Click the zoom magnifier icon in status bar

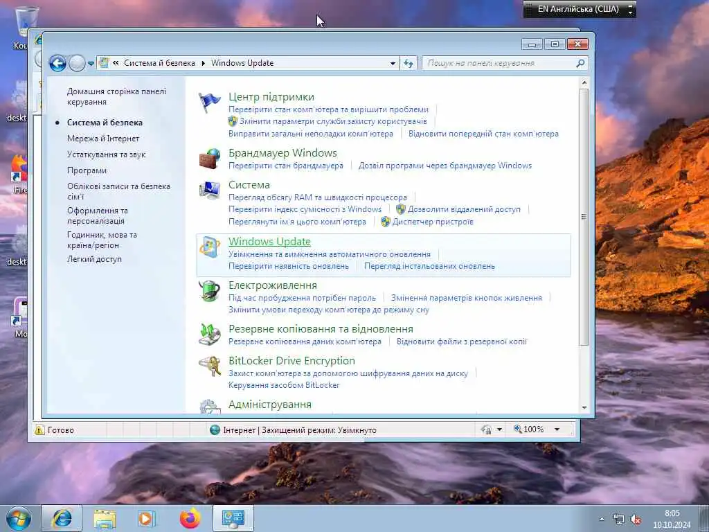[518, 429]
